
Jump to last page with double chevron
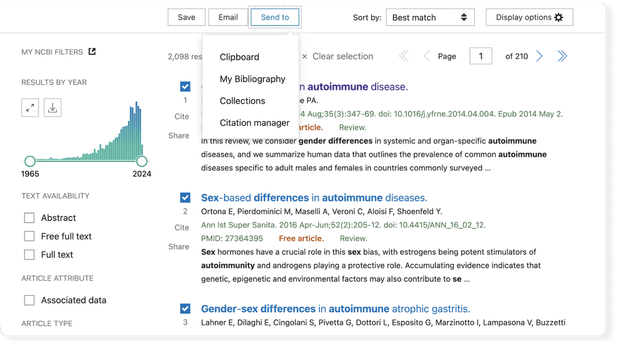point(562,56)
